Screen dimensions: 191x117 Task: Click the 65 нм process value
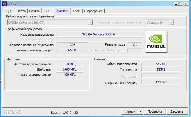[72, 50]
